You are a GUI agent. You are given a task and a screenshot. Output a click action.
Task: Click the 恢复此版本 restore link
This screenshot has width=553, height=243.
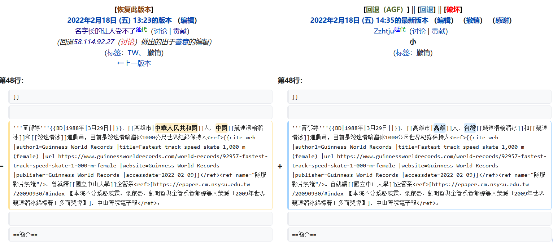click(x=134, y=9)
